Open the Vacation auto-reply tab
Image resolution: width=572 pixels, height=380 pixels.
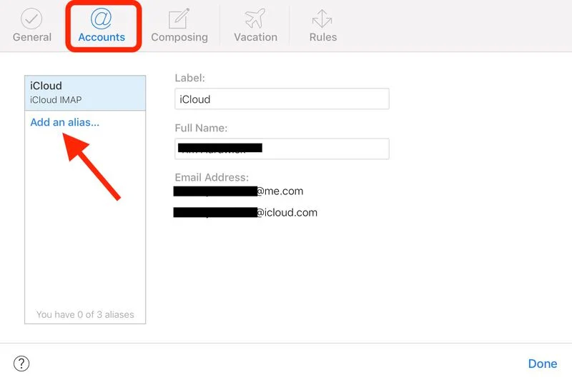pyautogui.click(x=255, y=26)
